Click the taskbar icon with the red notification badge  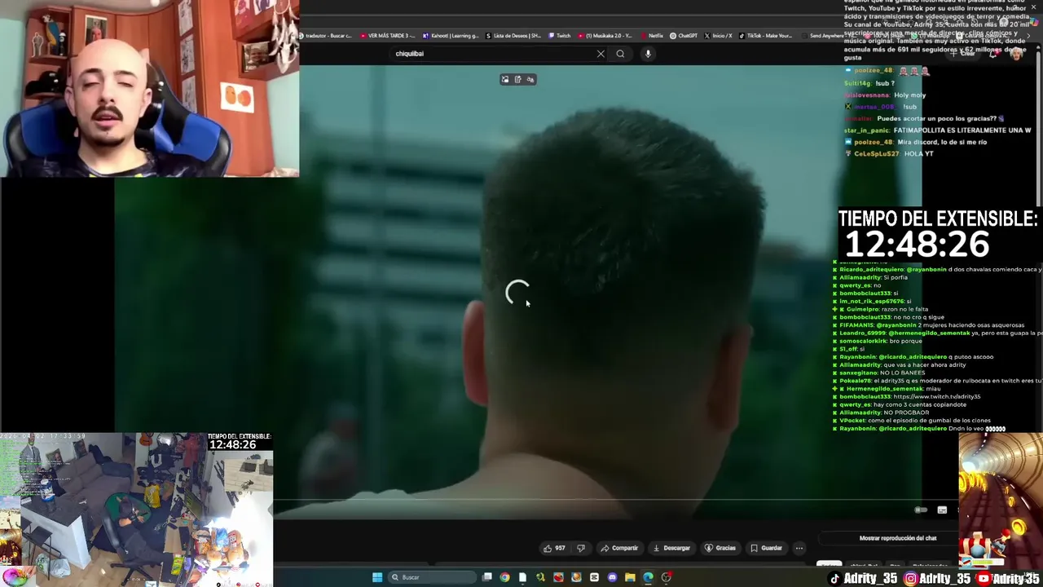(x=667, y=577)
